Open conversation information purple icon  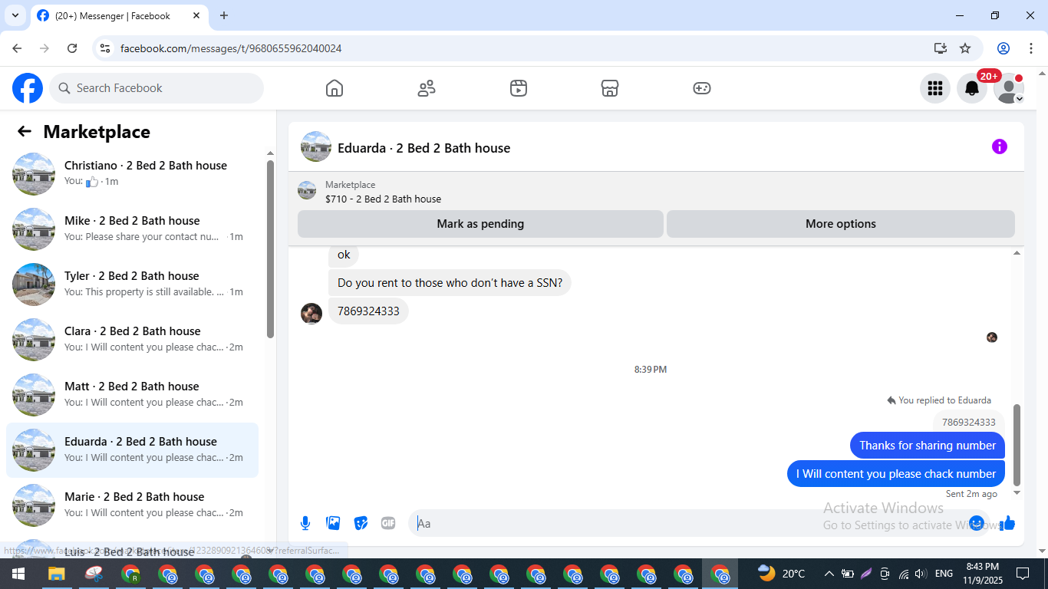(1000, 146)
